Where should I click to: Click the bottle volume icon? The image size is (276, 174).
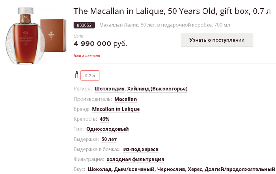76,75
